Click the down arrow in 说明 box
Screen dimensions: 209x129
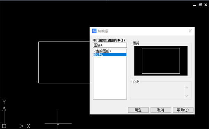(x=187, y=96)
